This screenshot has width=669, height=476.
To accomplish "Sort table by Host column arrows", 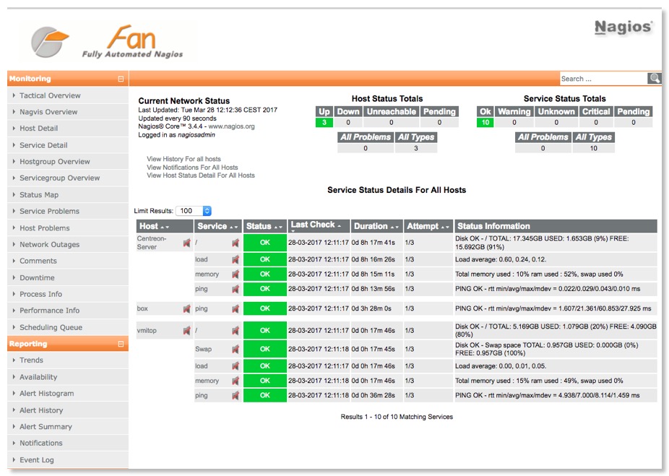I will point(165,227).
